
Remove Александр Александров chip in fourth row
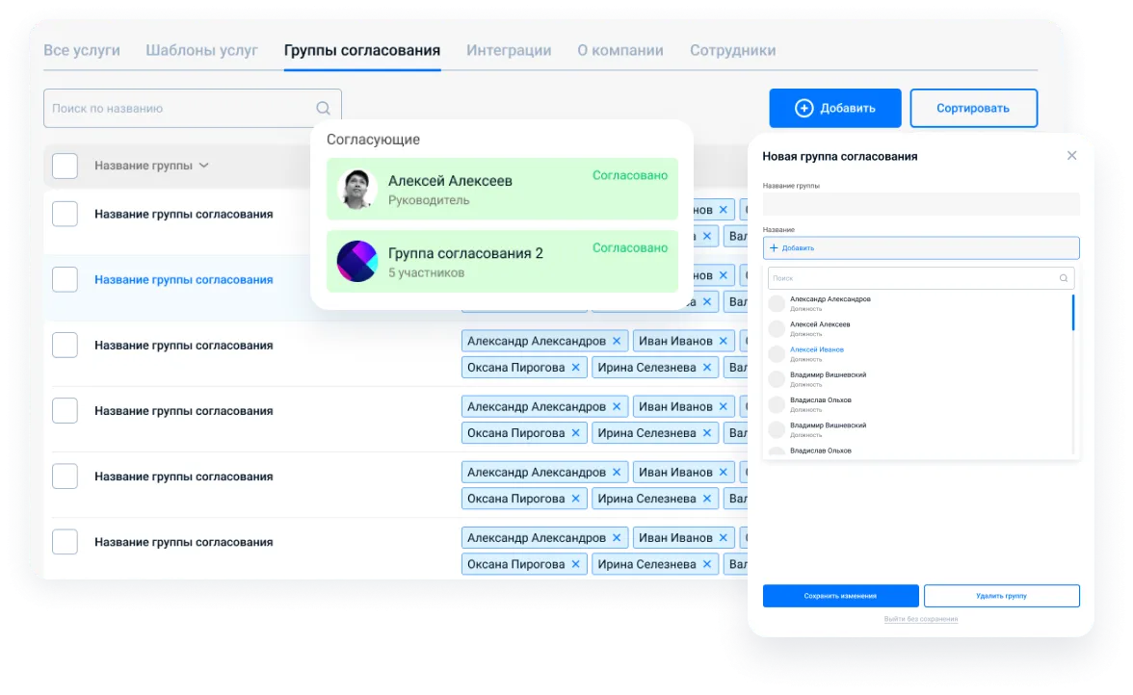point(617,406)
